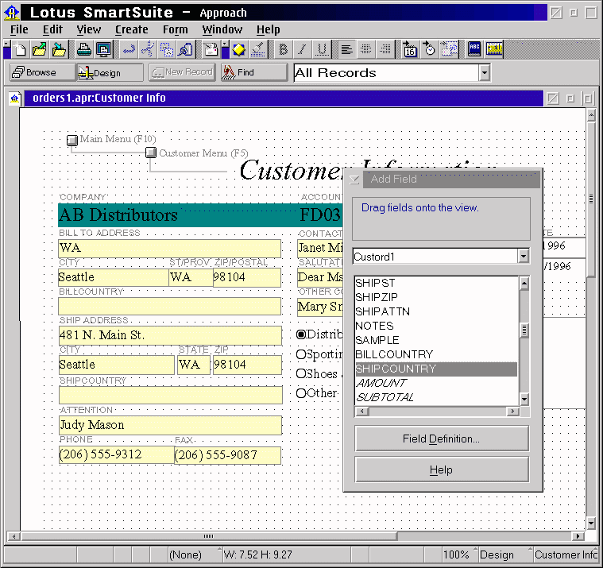Image resolution: width=603 pixels, height=568 pixels.
Task: Select the Other radio button
Action: click(x=301, y=393)
